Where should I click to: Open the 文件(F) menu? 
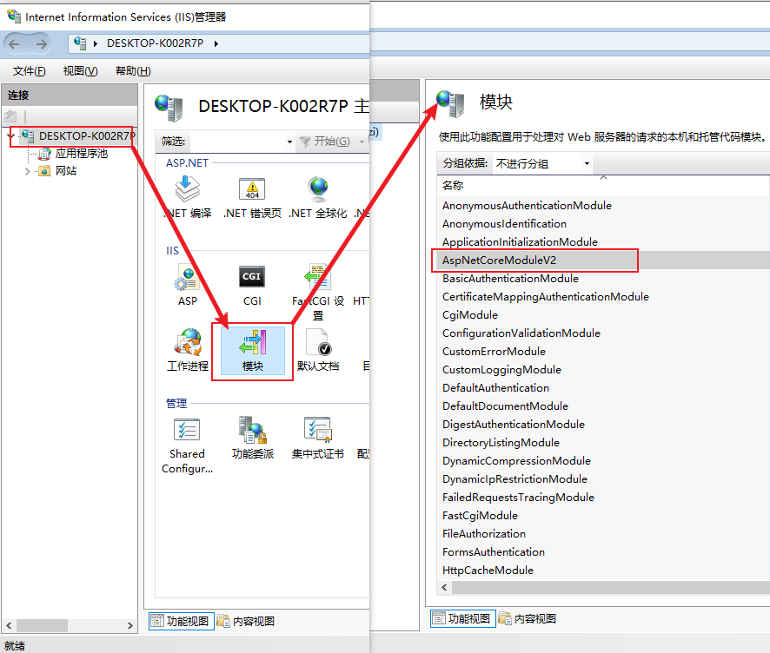[x=29, y=71]
